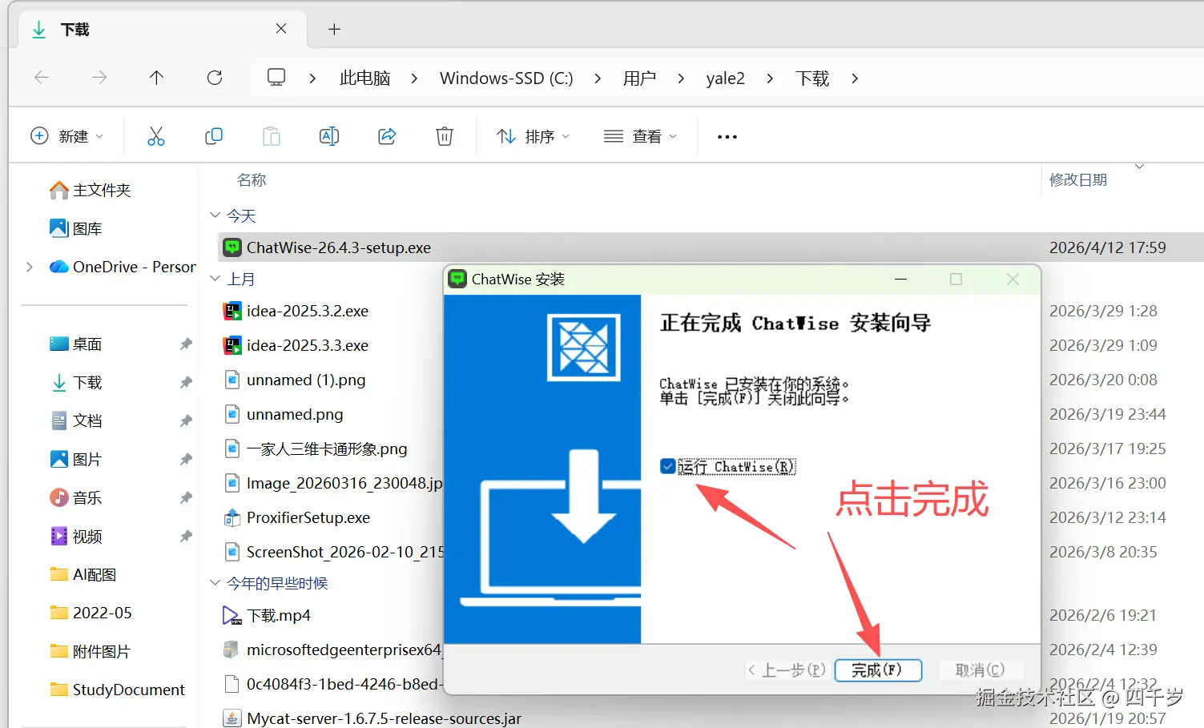Screen dimensions: 1204x728
Task: Click the chevron after yale2 in the address bar
Action: 770,78
